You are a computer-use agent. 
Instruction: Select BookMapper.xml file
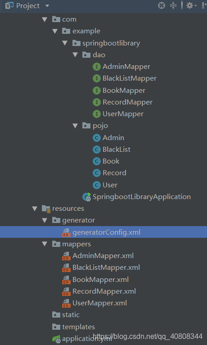(x=101, y=280)
